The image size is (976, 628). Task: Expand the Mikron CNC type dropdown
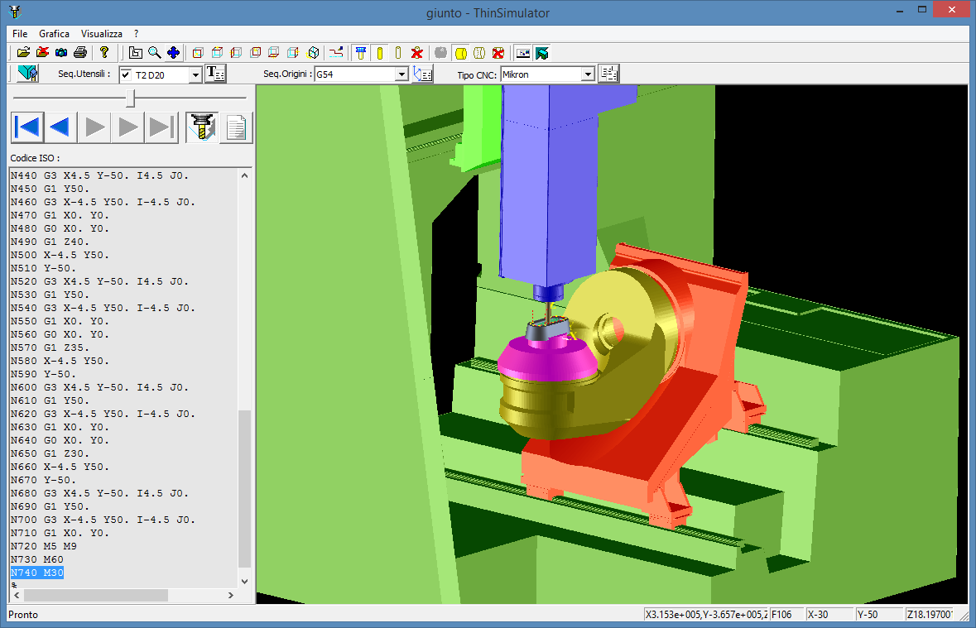click(x=588, y=74)
